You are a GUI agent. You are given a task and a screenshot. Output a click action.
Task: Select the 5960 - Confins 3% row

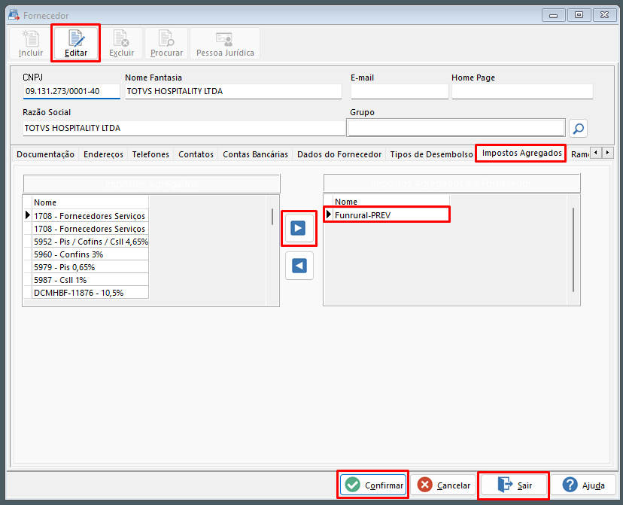coord(90,254)
